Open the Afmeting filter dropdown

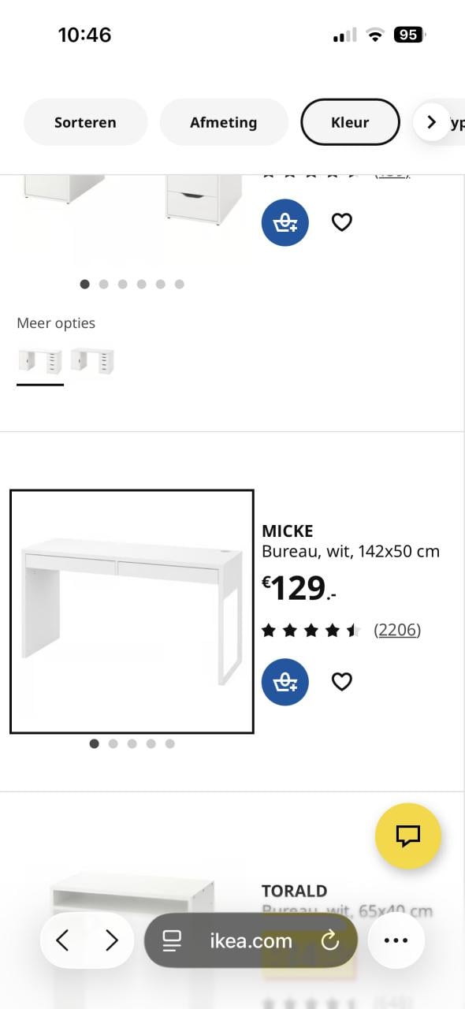click(x=224, y=122)
